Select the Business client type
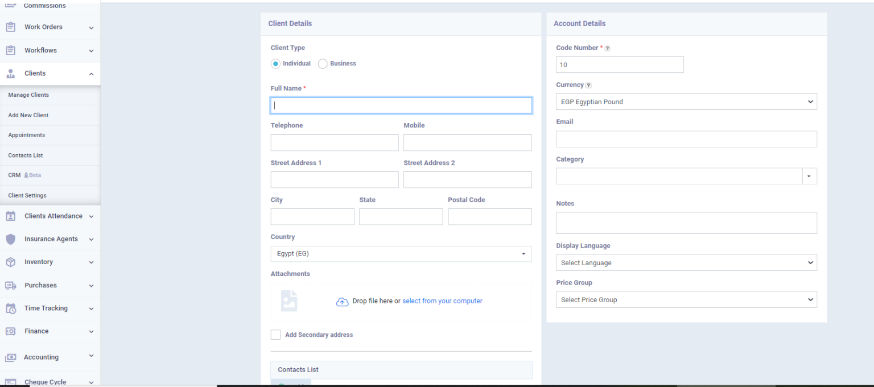The width and height of the screenshot is (874, 387). pyautogui.click(x=323, y=64)
